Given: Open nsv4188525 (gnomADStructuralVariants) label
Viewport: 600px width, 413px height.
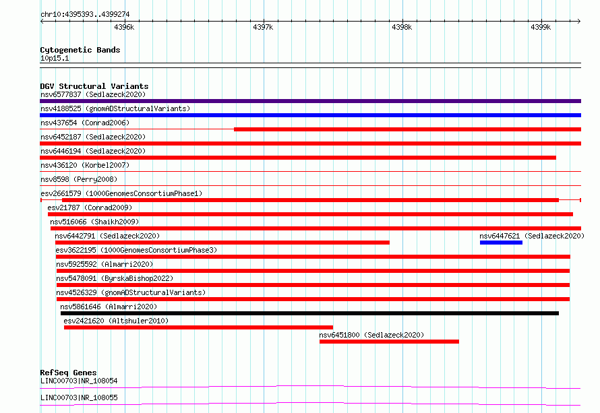Looking at the screenshot, I should pyautogui.click(x=115, y=108).
